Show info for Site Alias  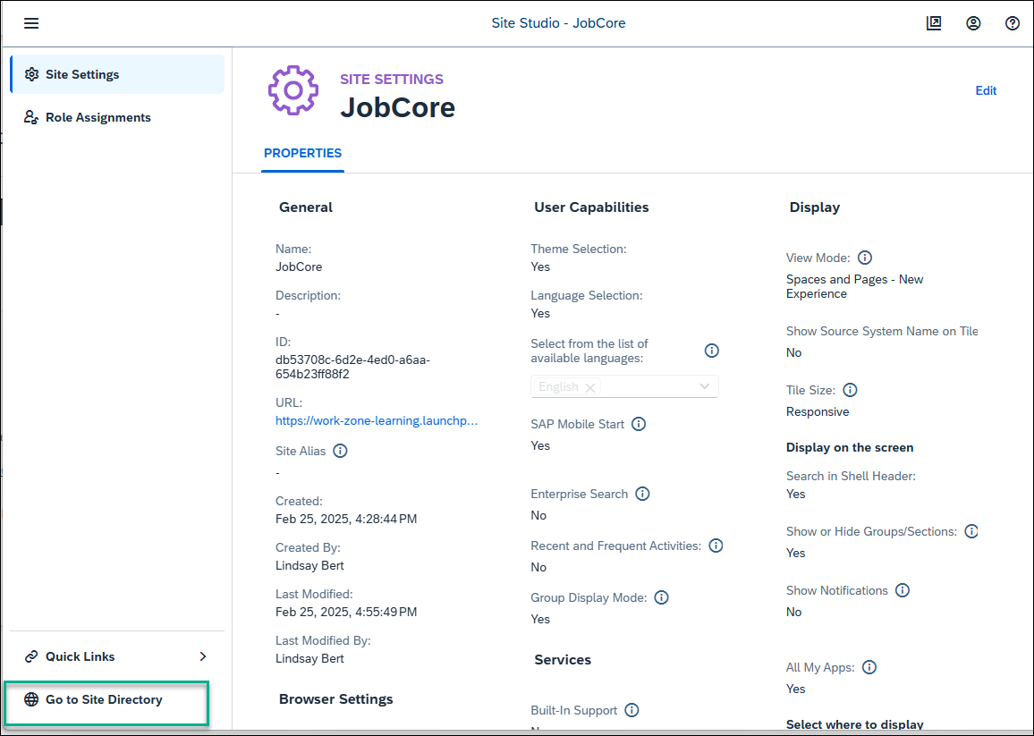[340, 451]
